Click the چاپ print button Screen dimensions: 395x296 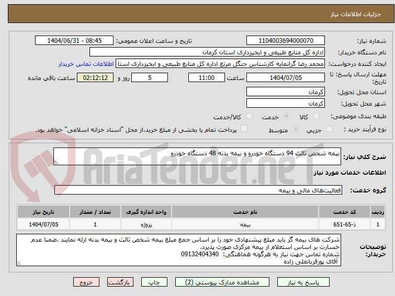(x=154, y=282)
